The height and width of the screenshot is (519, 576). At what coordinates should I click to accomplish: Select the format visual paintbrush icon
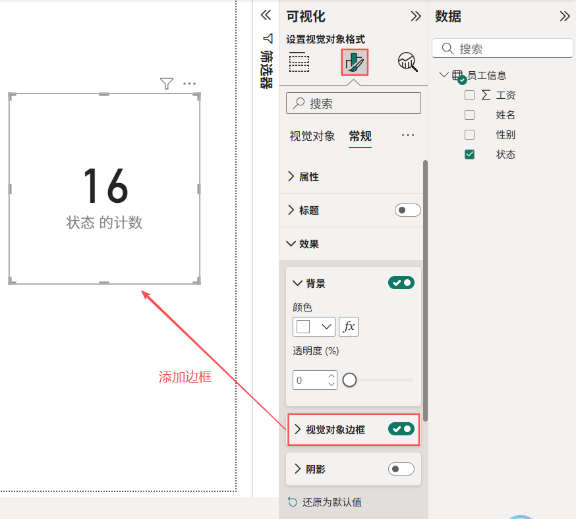[x=355, y=62]
